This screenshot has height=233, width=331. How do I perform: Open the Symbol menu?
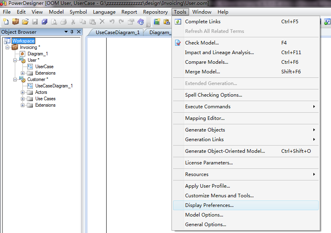pyautogui.click(x=78, y=12)
